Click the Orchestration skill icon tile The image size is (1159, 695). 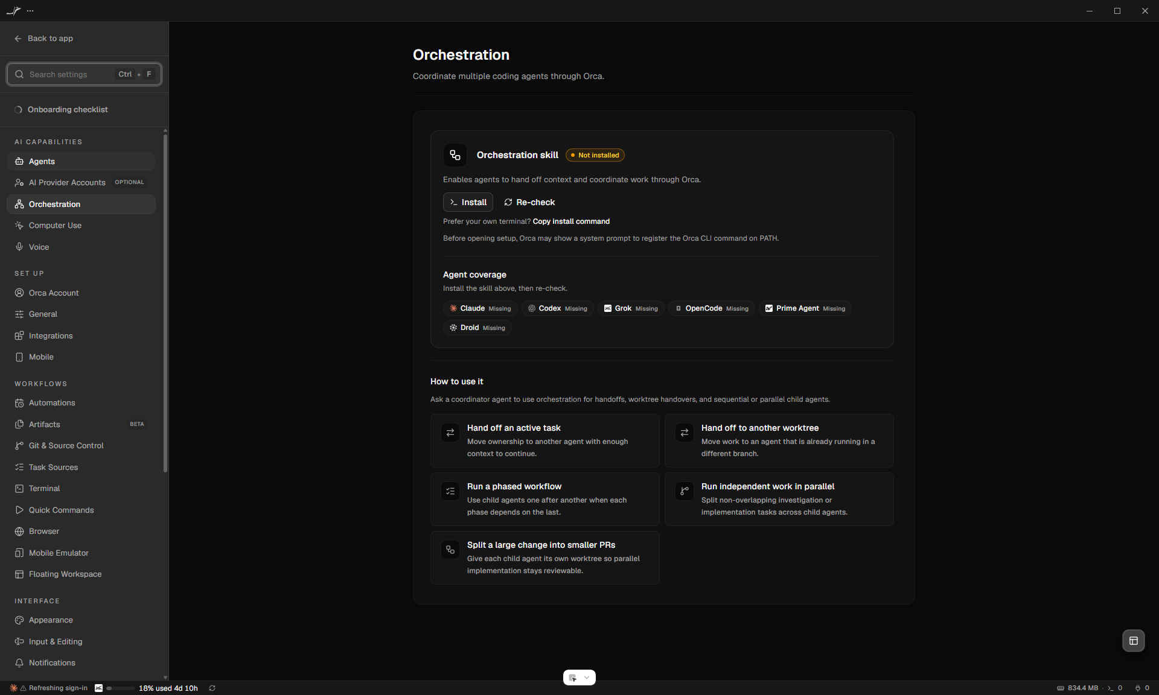[x=455, y=155]
